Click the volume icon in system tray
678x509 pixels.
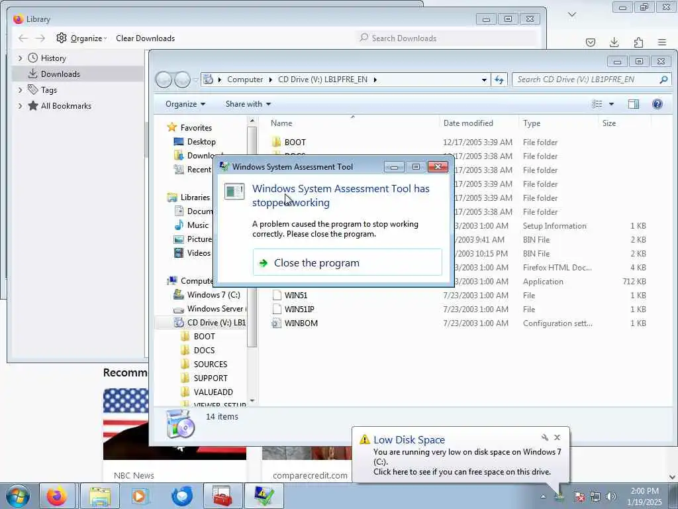[610, 496]
